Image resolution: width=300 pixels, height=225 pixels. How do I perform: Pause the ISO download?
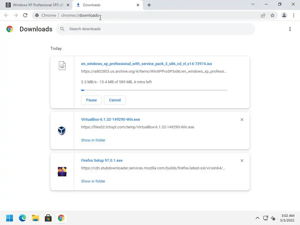[91, 100]
